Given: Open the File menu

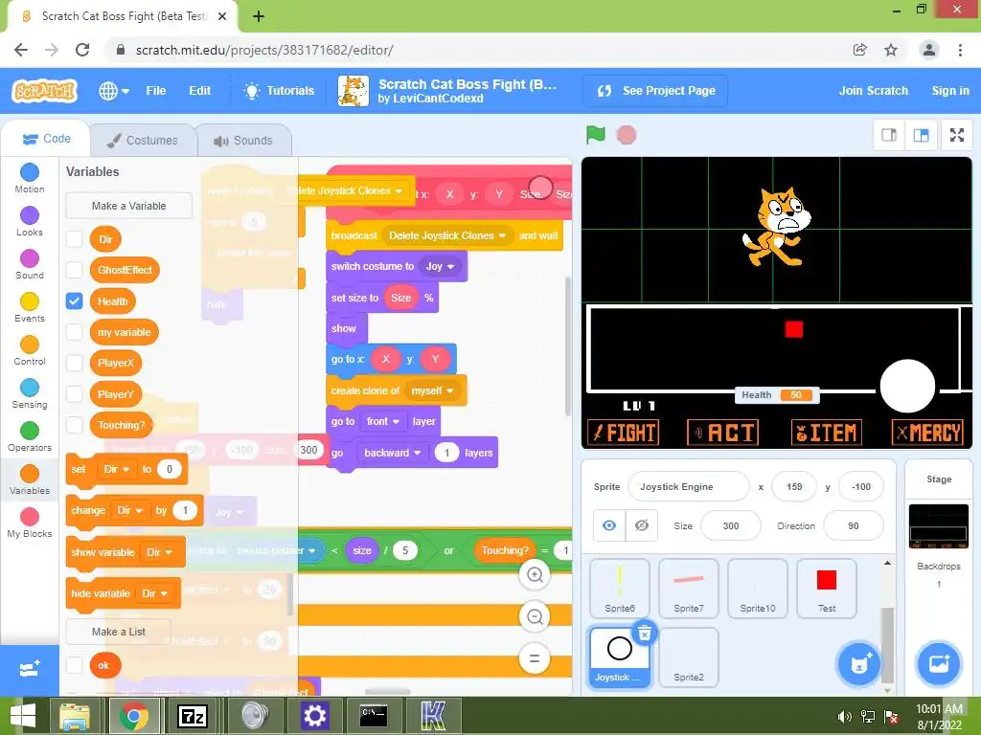Looking at the screenshot, I should point(156,91).
